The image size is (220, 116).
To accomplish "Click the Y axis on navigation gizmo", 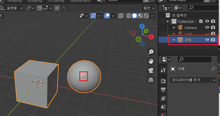I will [146, 31].
